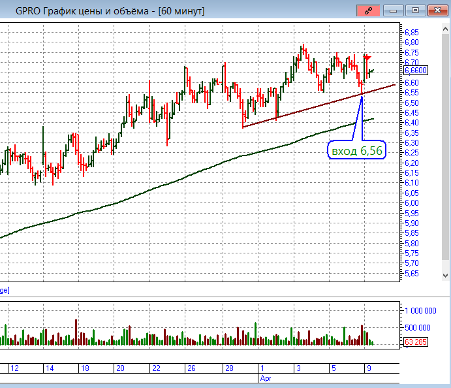Click the red down-arrow trade marker on chart
This screenshot has height=388, width=451.
(367, 58)
